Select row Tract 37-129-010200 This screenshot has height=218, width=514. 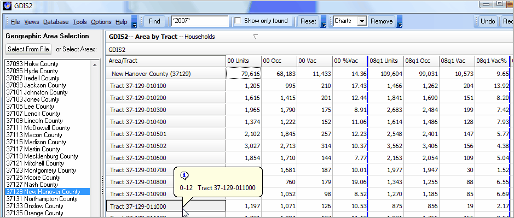pos(165,98)
